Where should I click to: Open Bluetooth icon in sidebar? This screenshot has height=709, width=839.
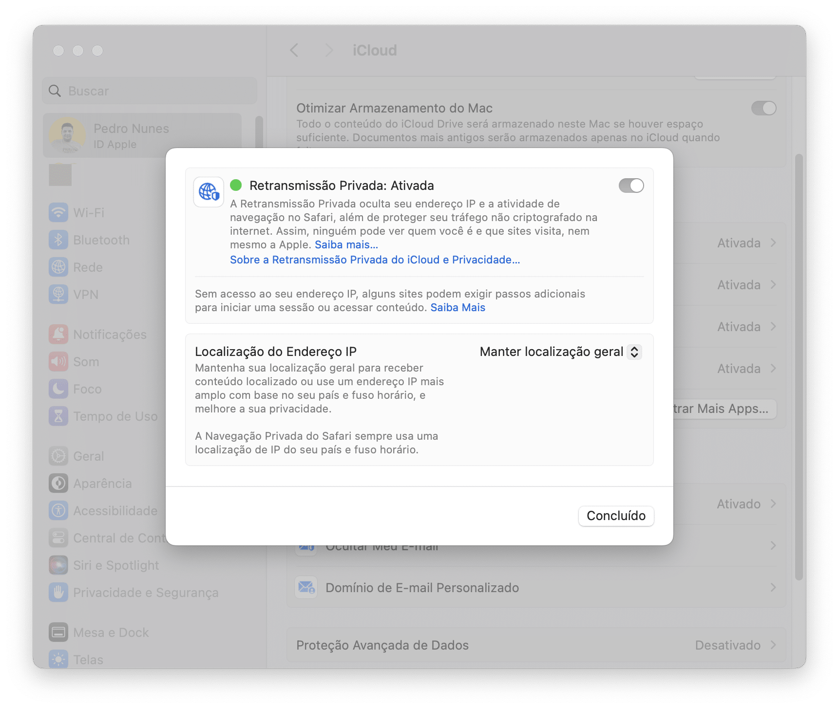point(58,240)
